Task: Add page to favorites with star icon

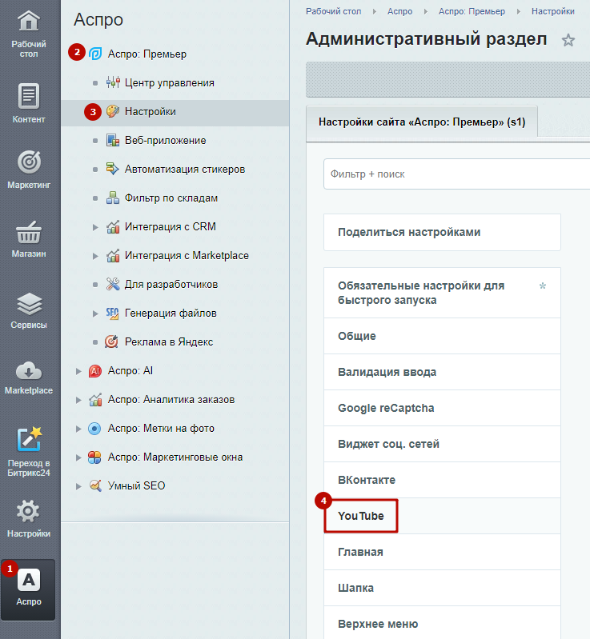Action: [x=568, y=40]
